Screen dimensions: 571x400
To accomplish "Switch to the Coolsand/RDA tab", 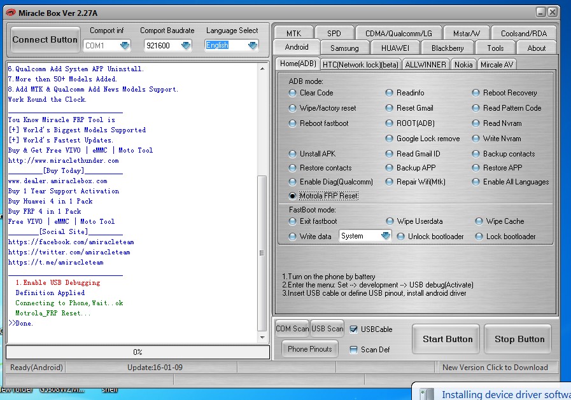I will click(x=524, y=34).
